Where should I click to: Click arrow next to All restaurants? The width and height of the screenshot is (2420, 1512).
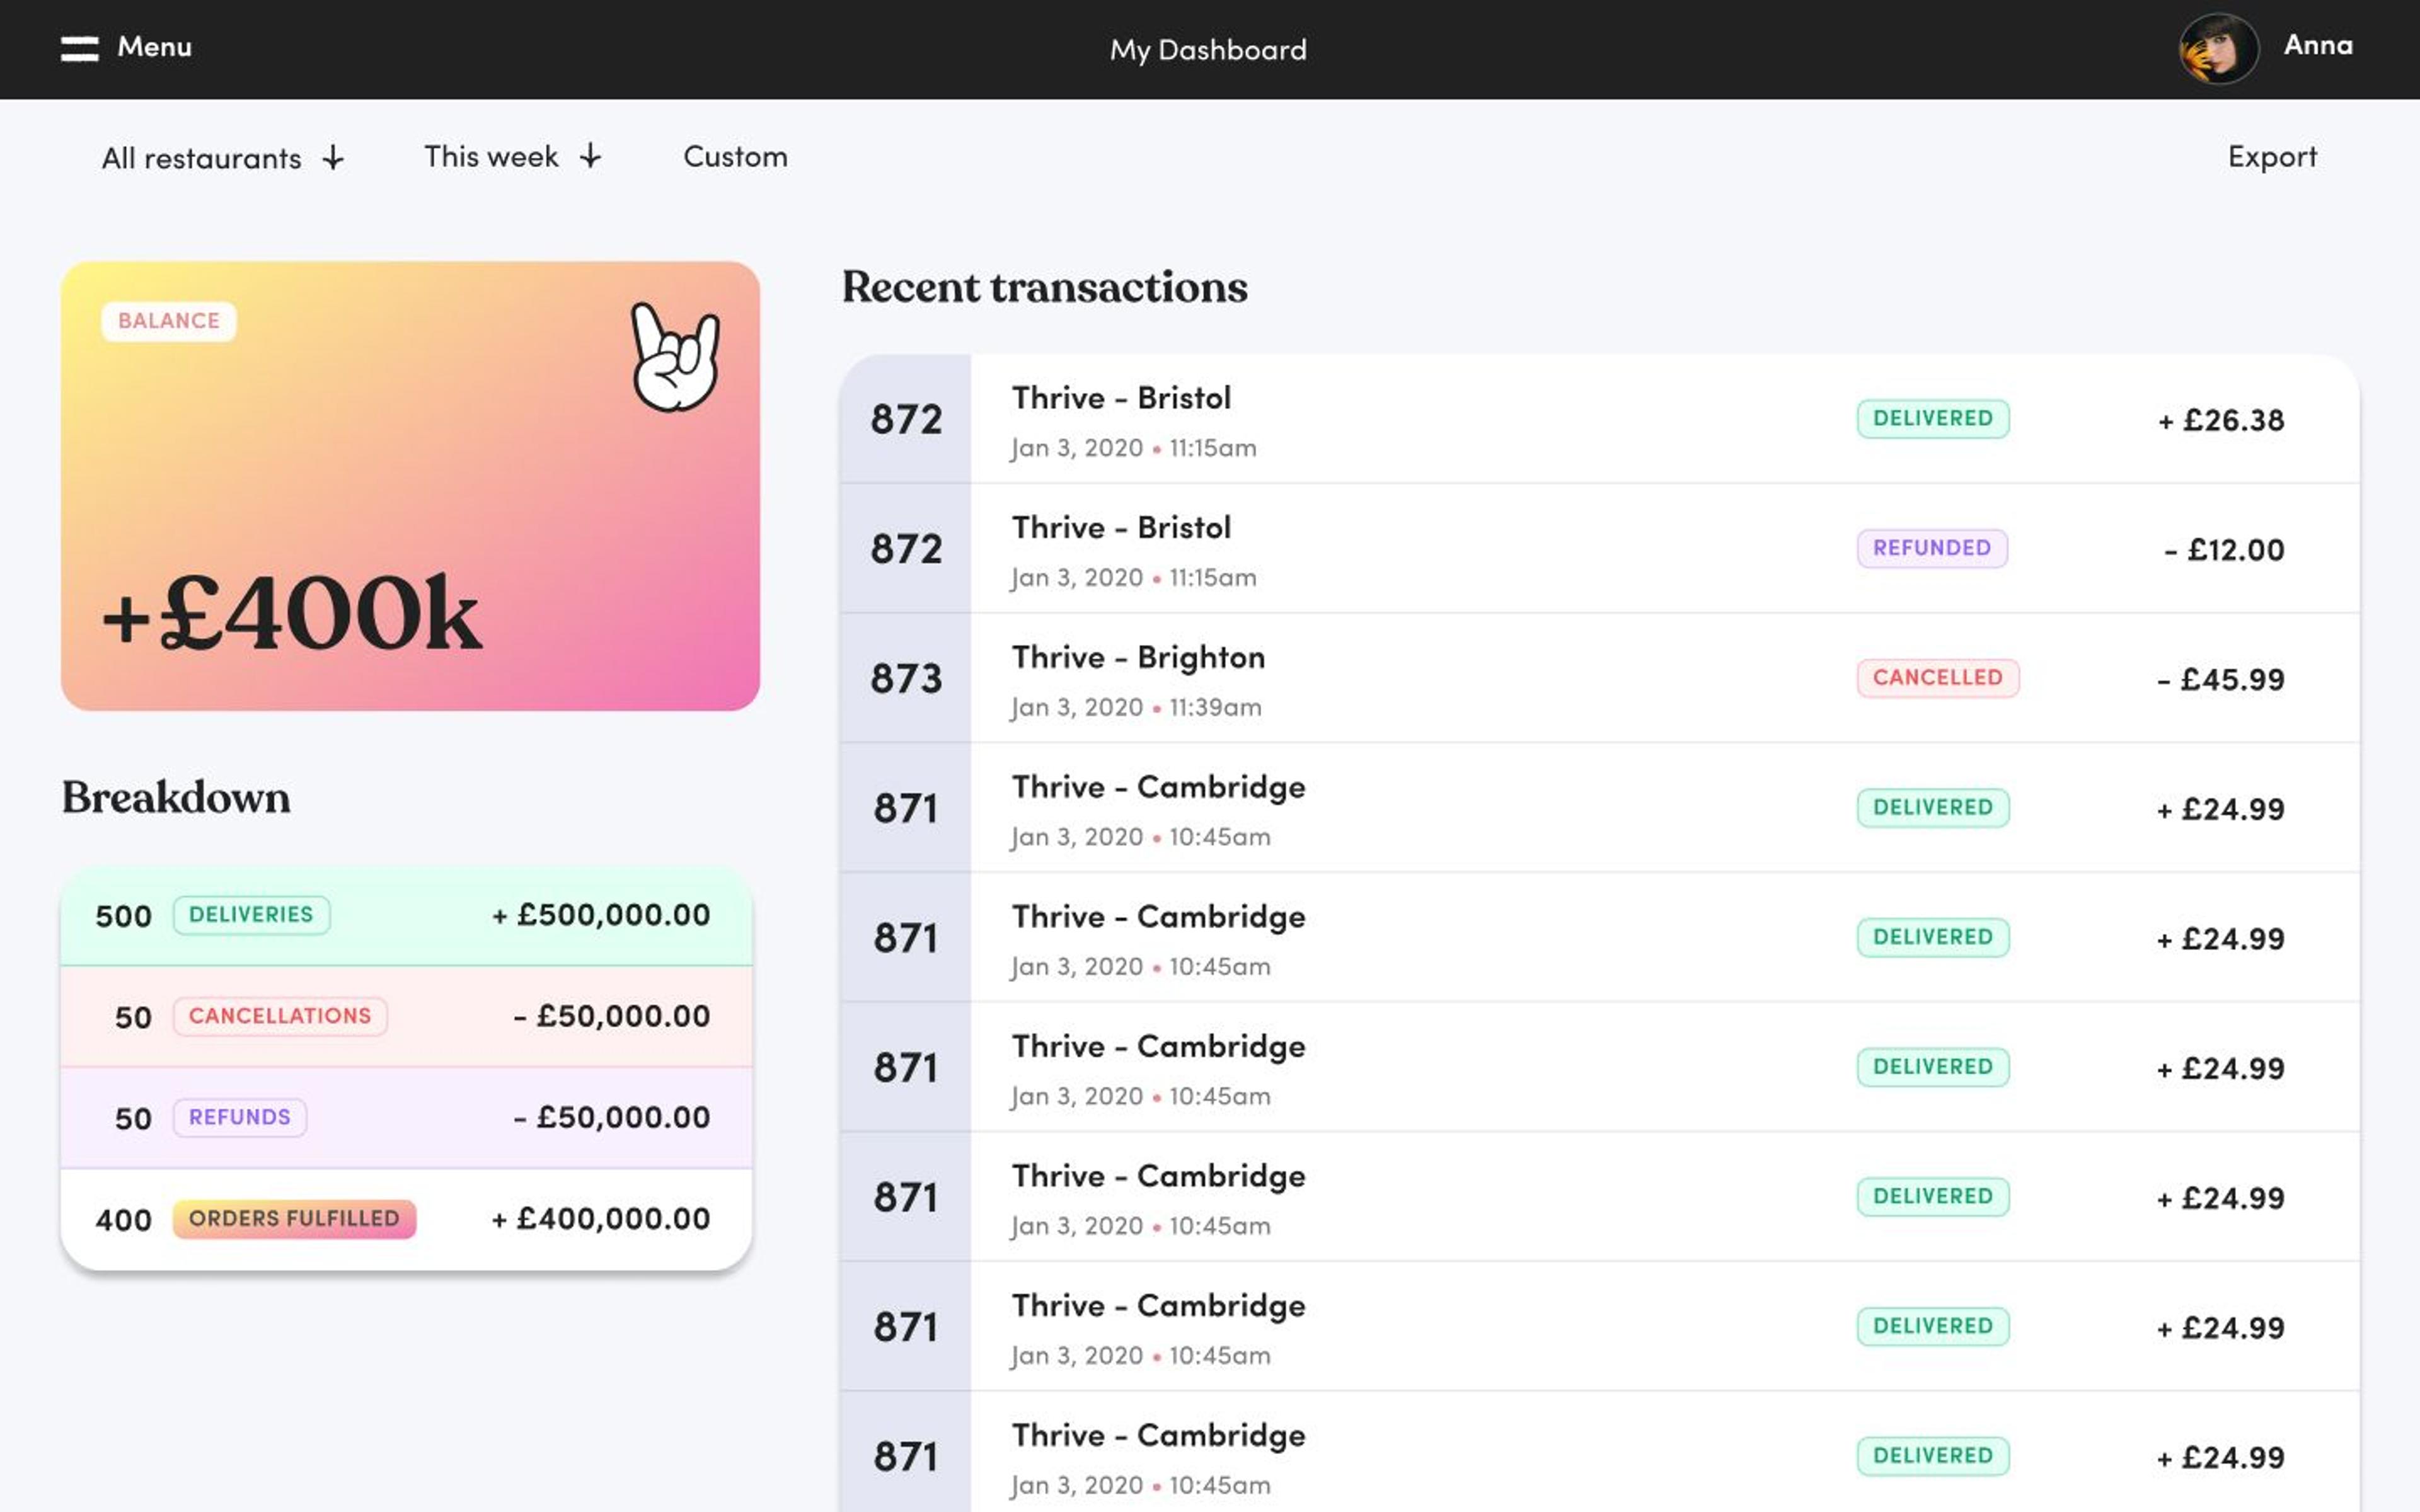point(333,158)
